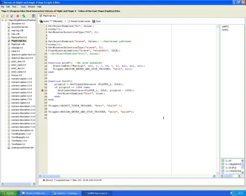Click the horizontal scrollbar thumb under the code editor
Viewport: 246px width, 196px height.
tap(51, 176)
